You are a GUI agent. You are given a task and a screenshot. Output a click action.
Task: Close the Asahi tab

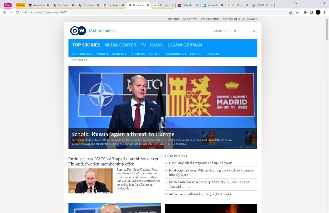(x=123, y=5)
